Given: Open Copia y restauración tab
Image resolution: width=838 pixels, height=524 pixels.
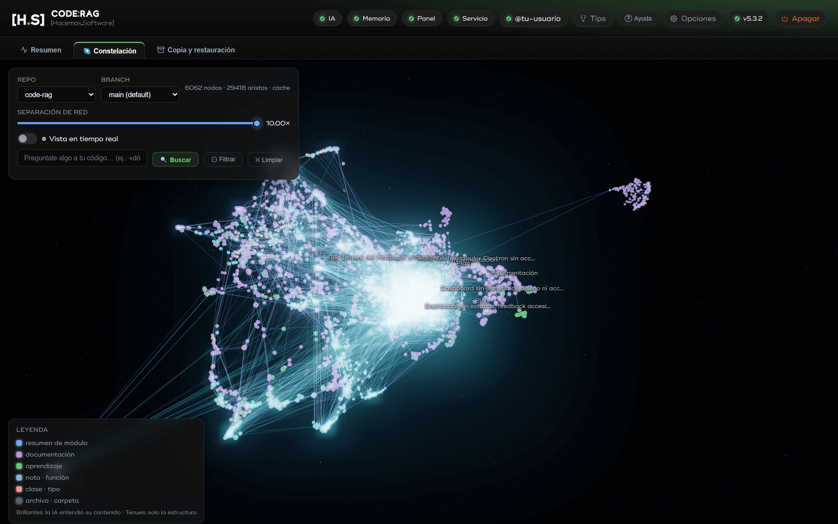Looking at the screenshot, I should pyautogui.click(x=196, y=50).
